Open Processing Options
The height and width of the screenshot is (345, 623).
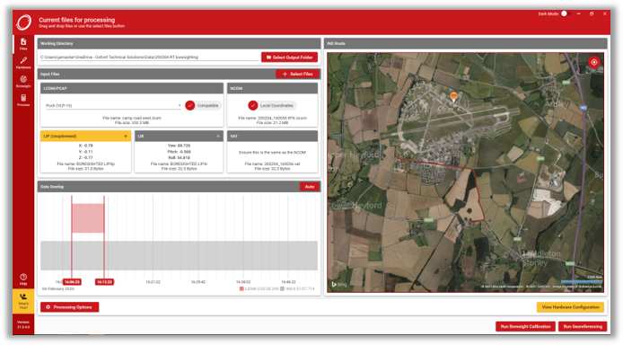point(69,307)
